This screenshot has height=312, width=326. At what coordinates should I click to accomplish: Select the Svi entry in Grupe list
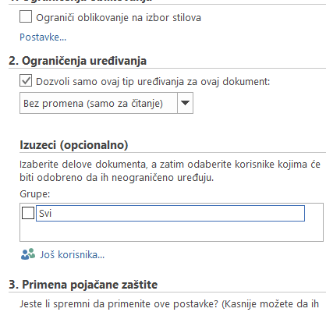(x=170, y=213)
